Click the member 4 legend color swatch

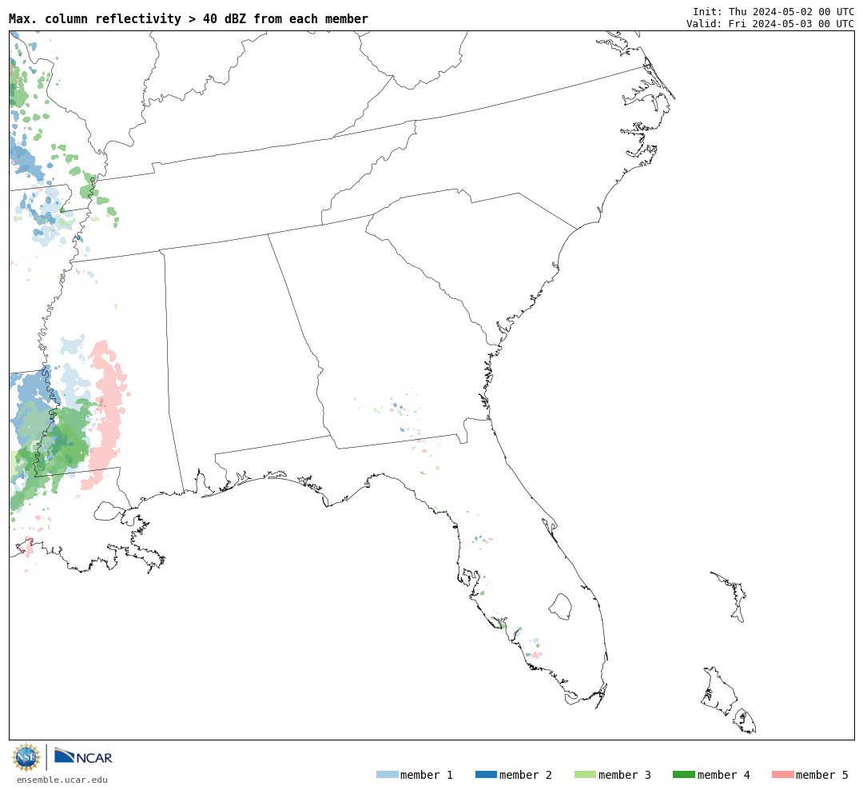(x=683, y=775)
